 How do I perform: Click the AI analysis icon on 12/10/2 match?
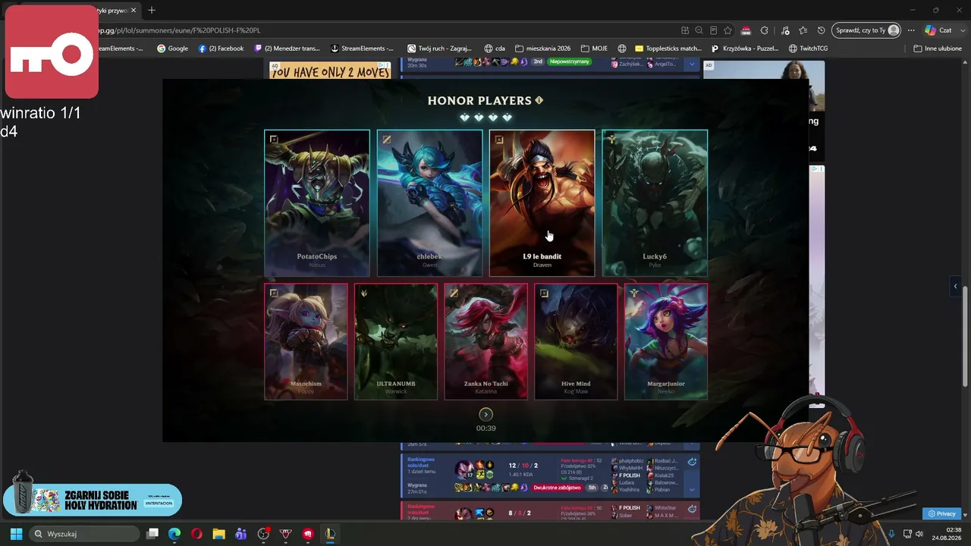pos(692,461)
